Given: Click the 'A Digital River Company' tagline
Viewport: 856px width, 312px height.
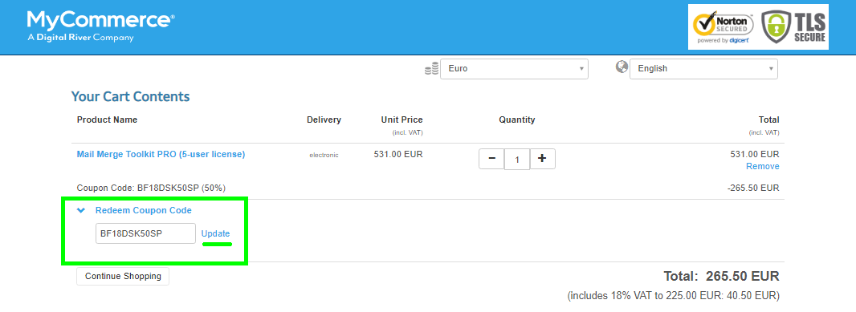Looking at the screenshot, I should pos(80,38).
